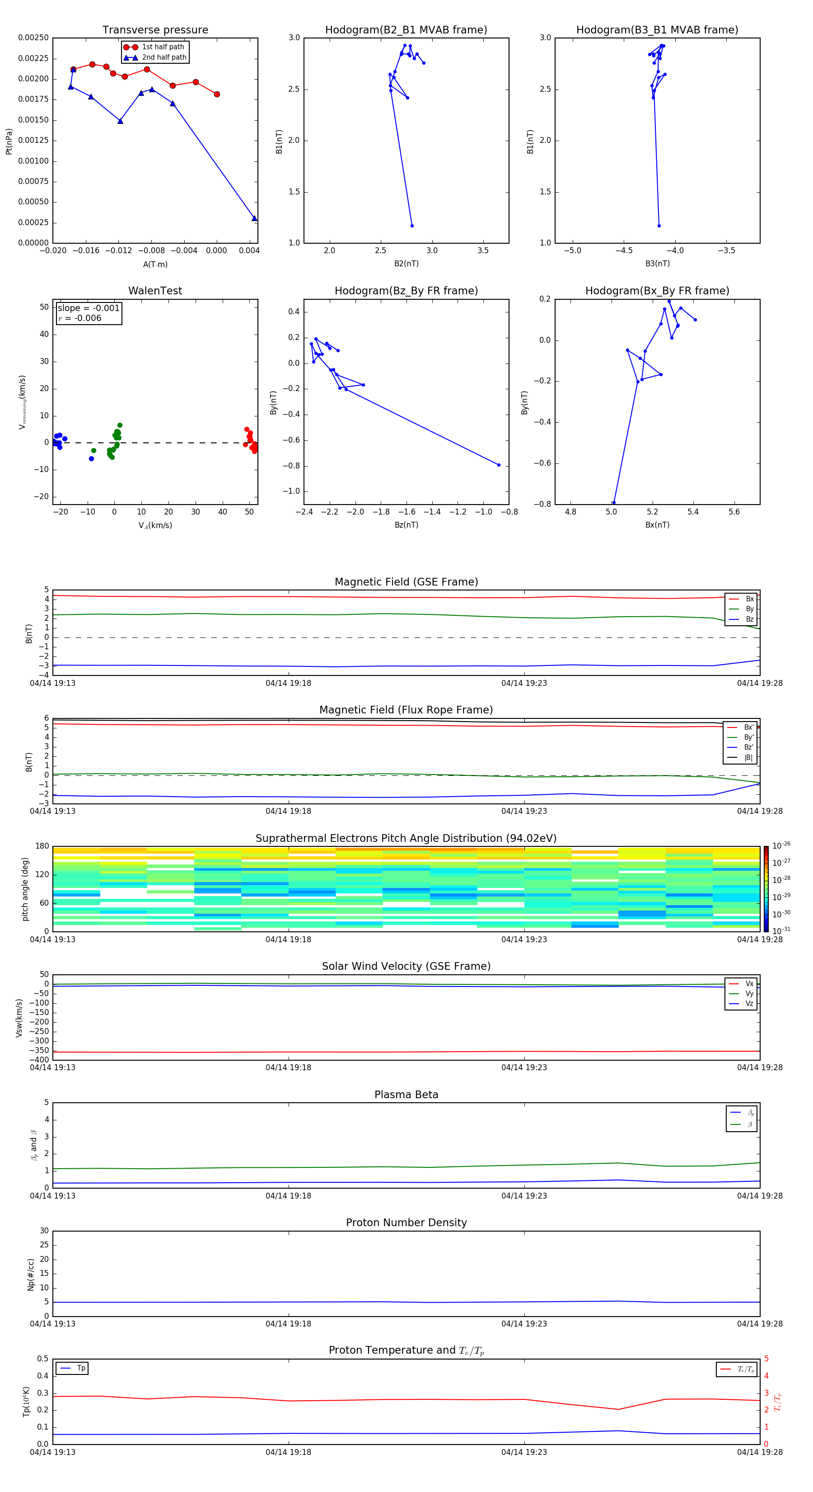This screenshot has height=1492, width=813.
Task: Click the 'pitch angle (deg)' axis label
Action: point(25,888)
